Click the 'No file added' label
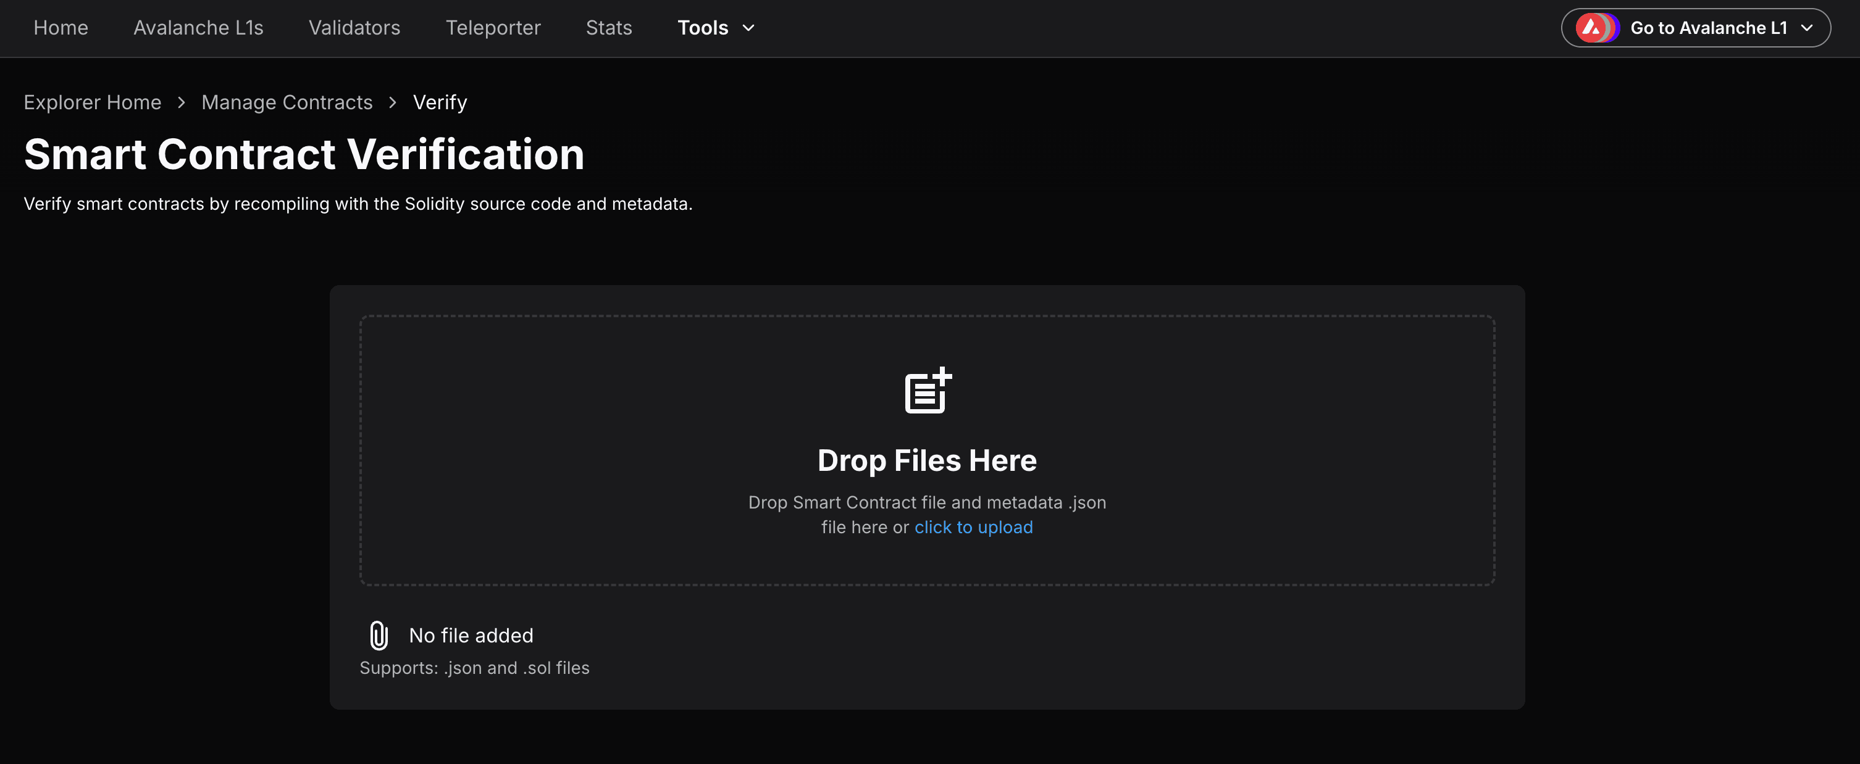1860x764 pixels. (471, 635)
